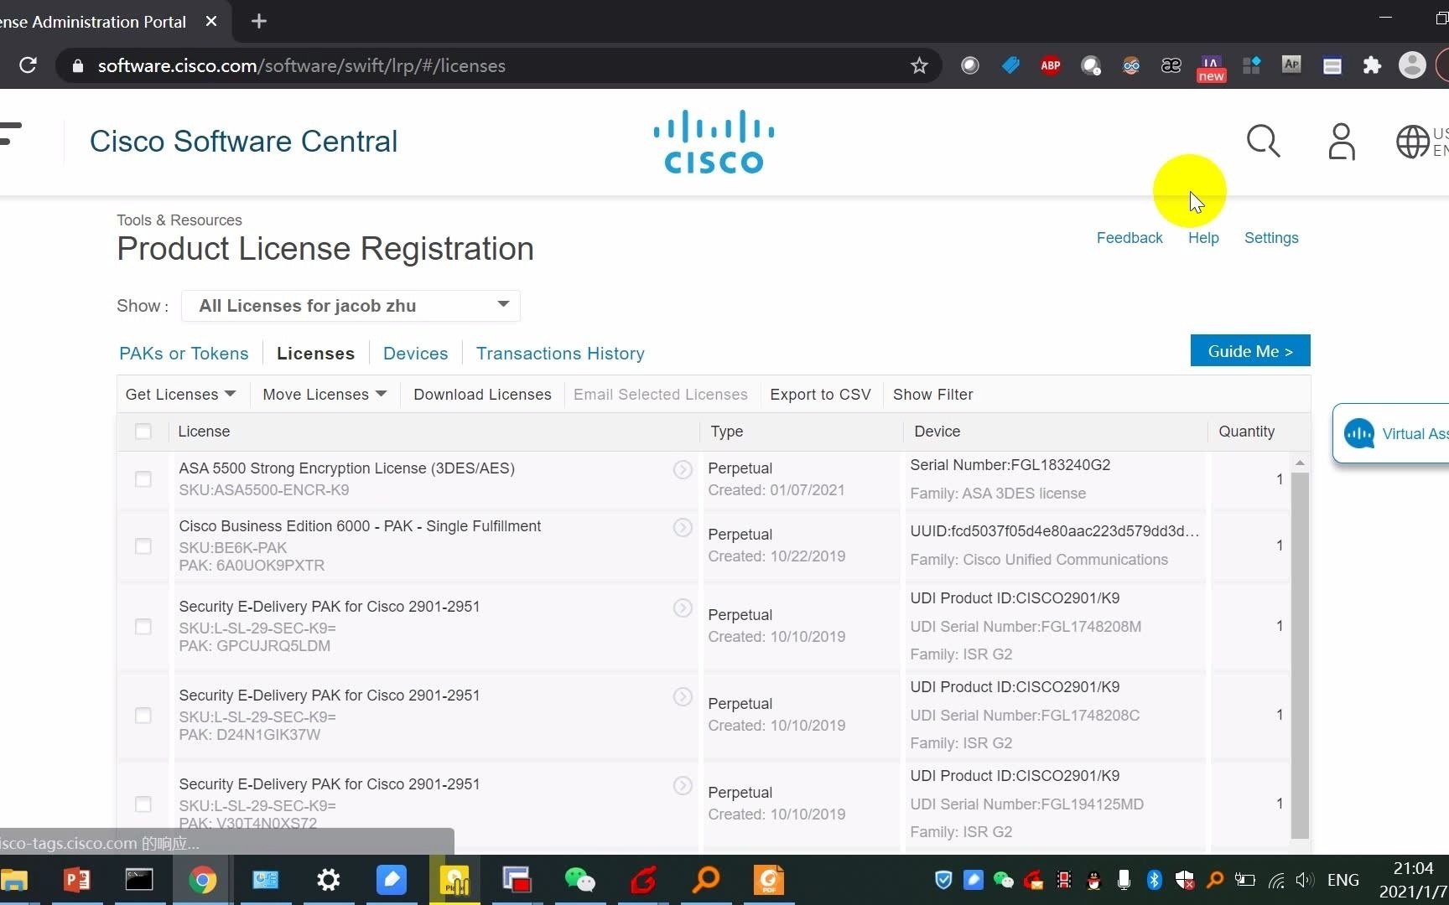Open the Chrome extensions puzzle menu
Screen dimensions: 1449x905
(x=1372, y=65)
